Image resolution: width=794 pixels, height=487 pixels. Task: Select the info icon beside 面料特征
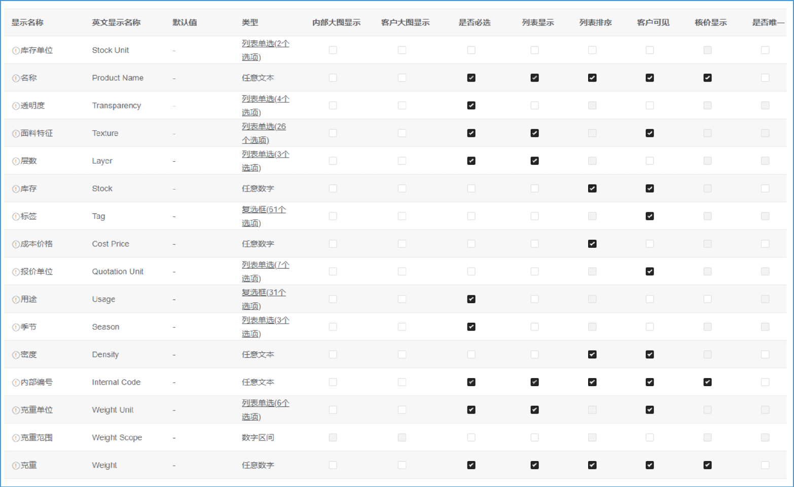(16, 134)
